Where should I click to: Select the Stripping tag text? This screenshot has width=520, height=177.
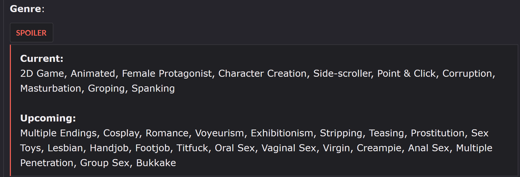[341, 133]
